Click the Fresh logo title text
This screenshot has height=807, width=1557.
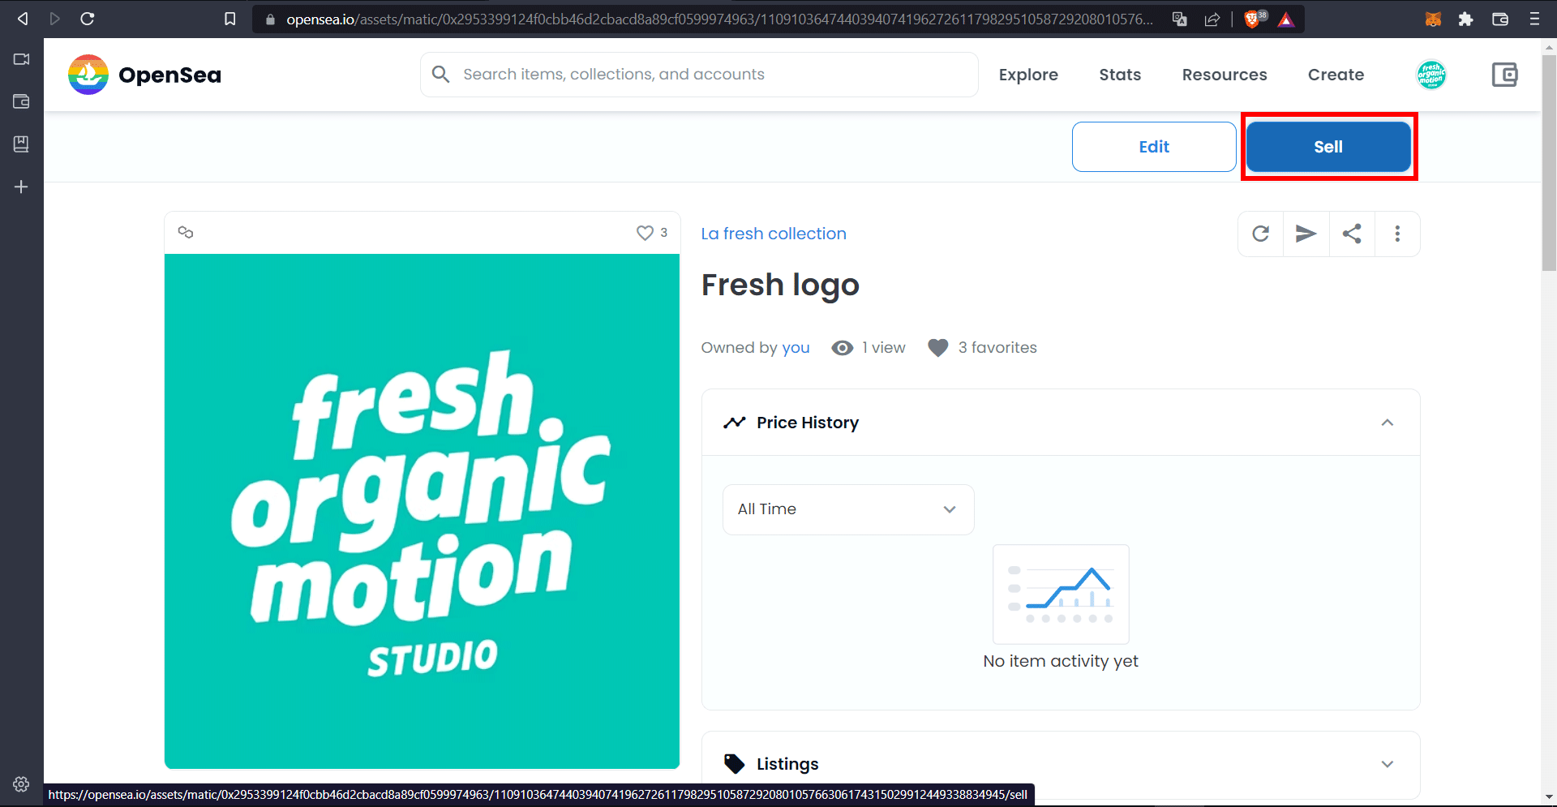pyautogui.click(x=780, y=285)
